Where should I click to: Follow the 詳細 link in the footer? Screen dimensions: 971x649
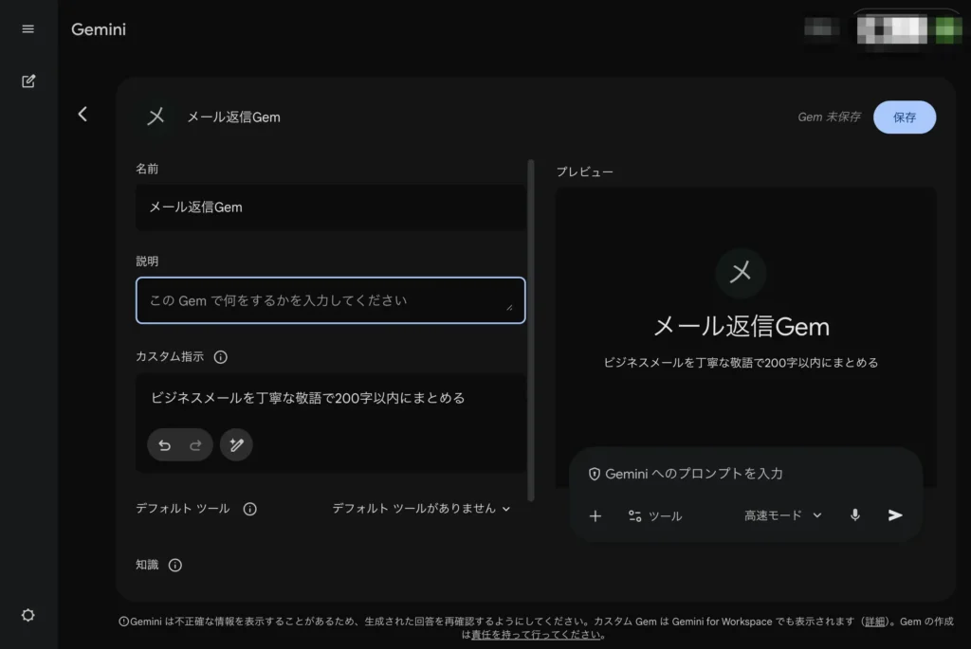875,622
